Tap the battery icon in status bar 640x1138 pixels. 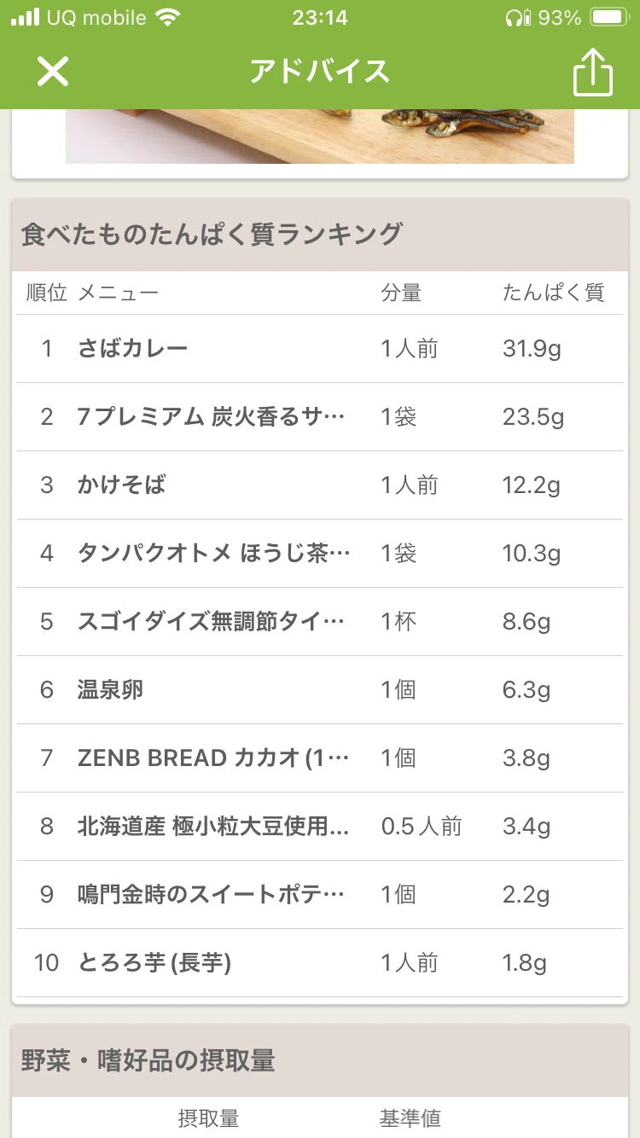tap(610, 17)
